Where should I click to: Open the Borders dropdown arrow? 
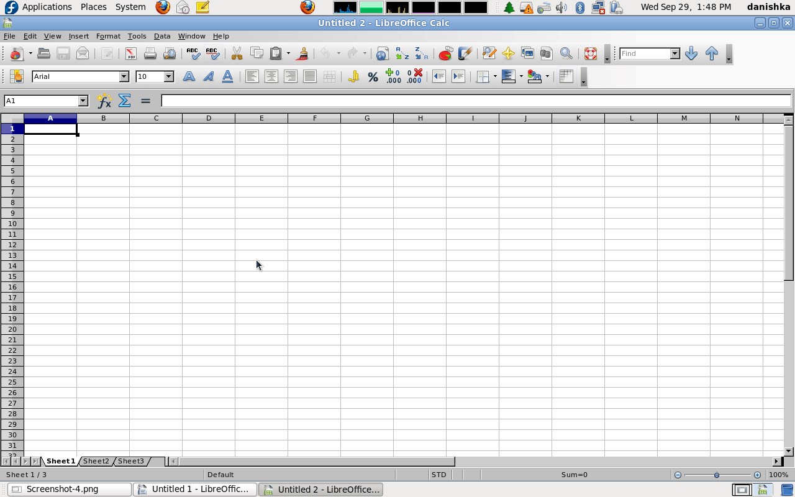pyautogui.click(x=495, y=76)
